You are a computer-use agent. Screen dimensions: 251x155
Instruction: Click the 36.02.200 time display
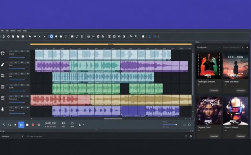pos(50,123)
